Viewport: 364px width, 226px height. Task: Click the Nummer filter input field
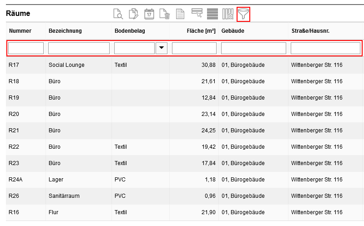pyautogui.click(x=26, y=48)
